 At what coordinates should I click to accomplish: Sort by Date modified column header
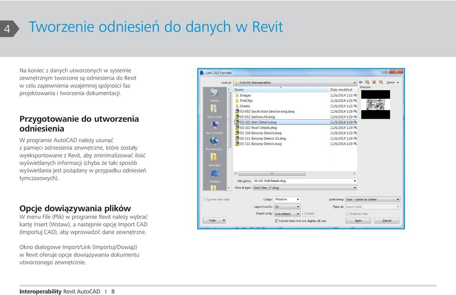(x=343, y=89)
